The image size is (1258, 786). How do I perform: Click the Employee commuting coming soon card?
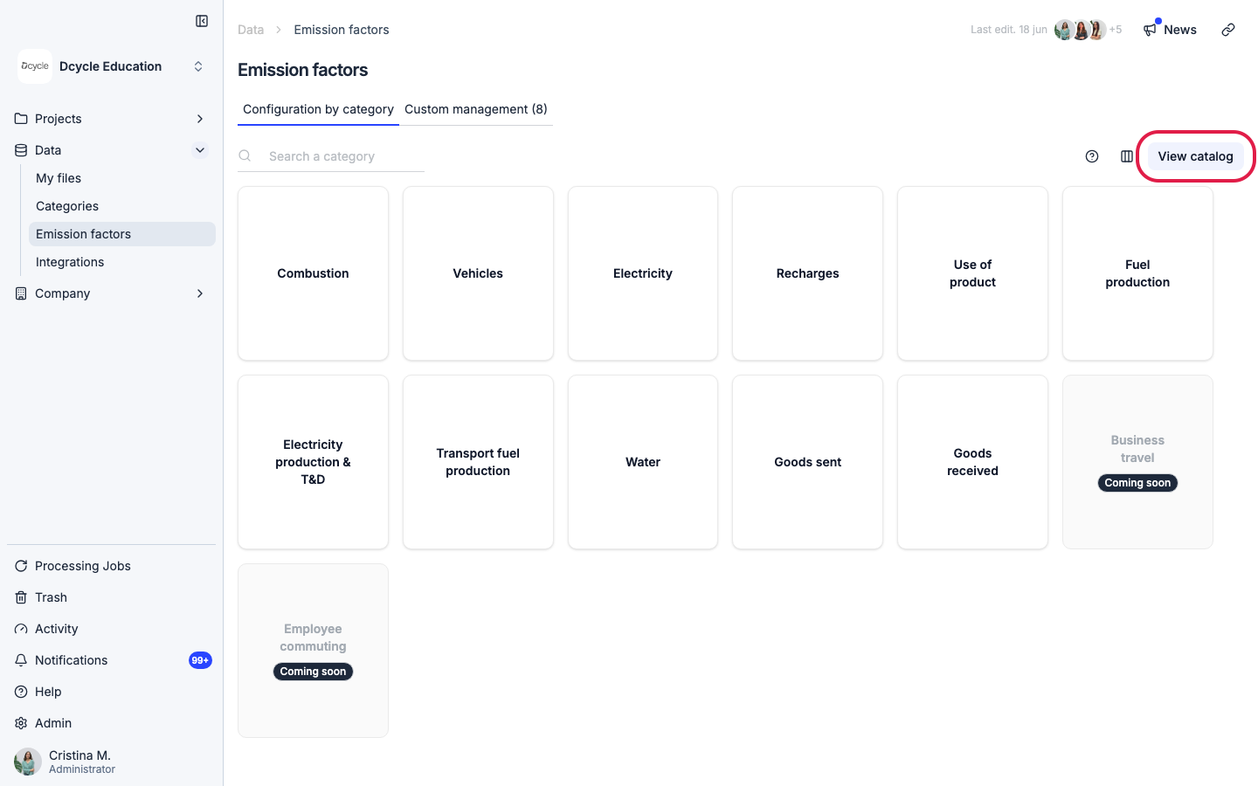(x=313, y=651)
